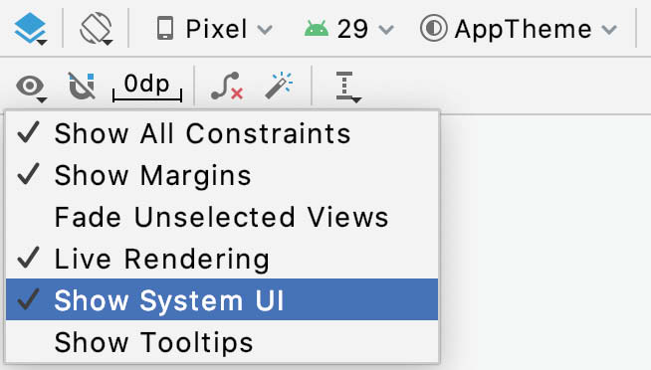Click the AppTheme circle icon

pos(433,29)
